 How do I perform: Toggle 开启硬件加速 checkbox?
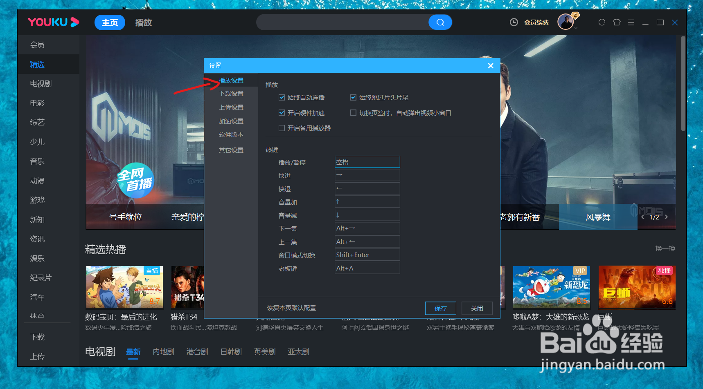282,113
